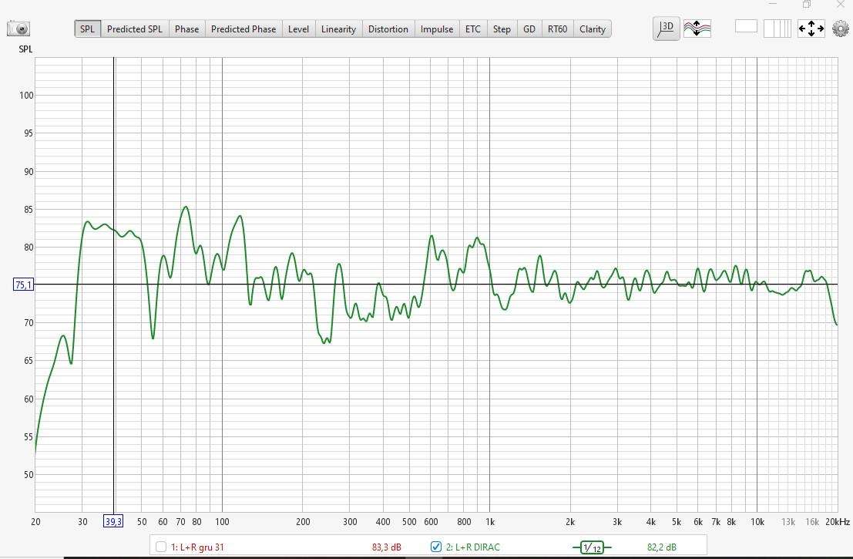
Task: Click the 83,3 dB trace value
Action: tap(386, 547)
